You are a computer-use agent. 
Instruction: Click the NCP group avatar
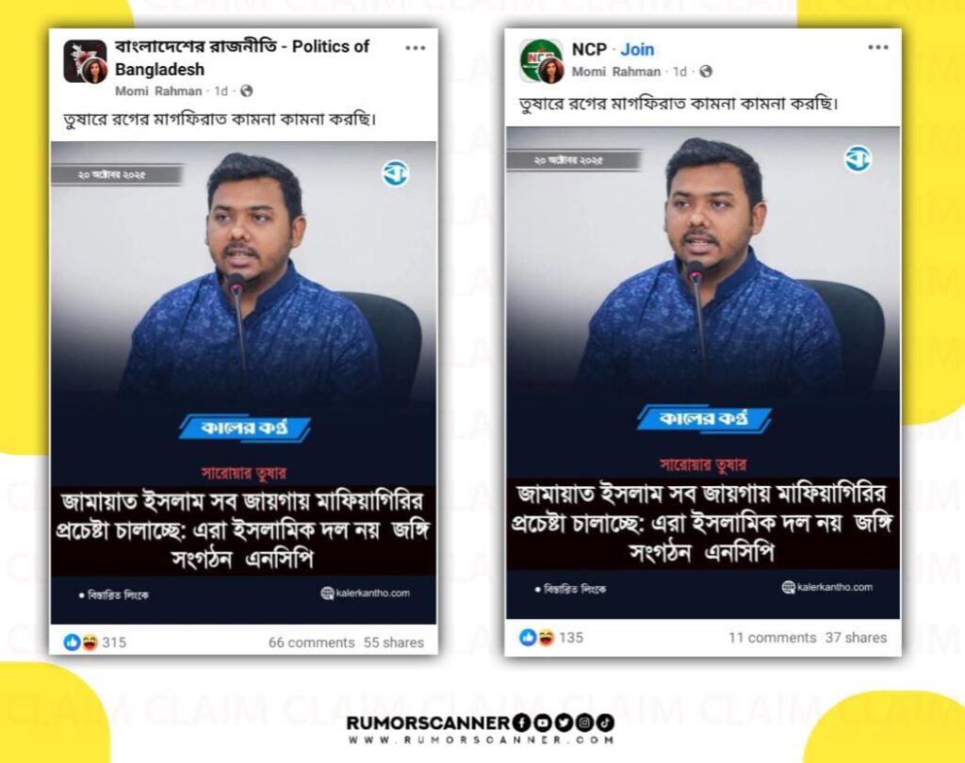pyautogui.click(x=541, y=60)
